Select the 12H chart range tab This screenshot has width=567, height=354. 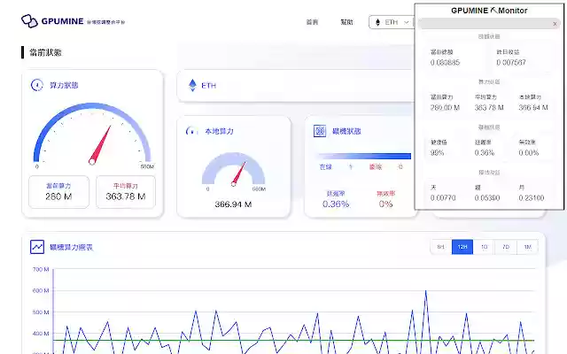point(462,247)
